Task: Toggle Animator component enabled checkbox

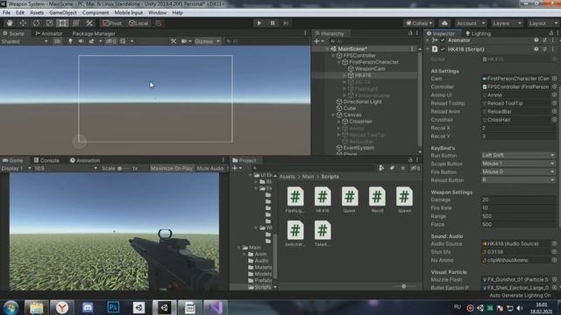Action: pos(443,40)
